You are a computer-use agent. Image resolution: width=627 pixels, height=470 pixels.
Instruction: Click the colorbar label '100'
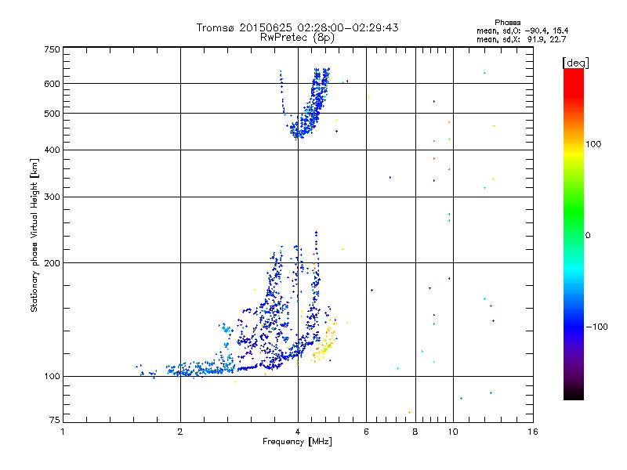pyautogui.click(x=593, y=144)
